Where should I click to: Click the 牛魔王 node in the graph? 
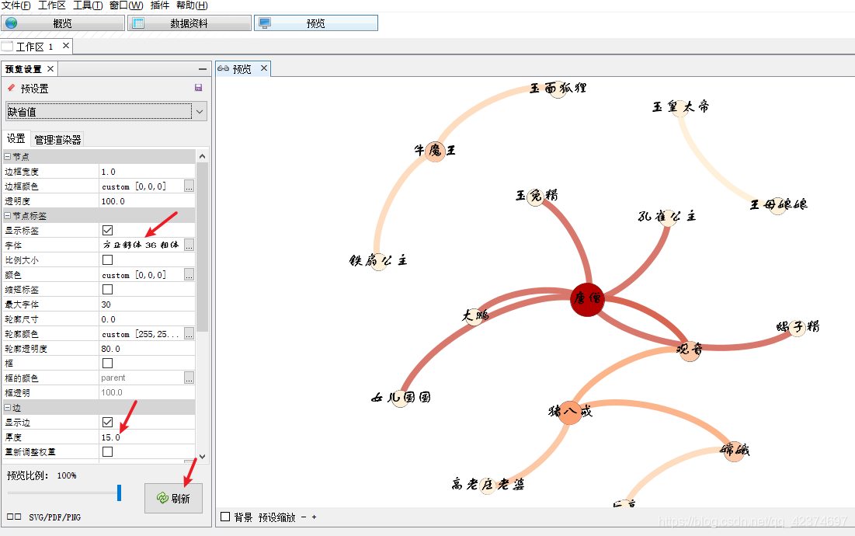(436, 151)
